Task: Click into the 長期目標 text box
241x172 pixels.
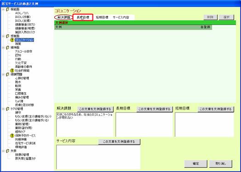Action: 144,125
